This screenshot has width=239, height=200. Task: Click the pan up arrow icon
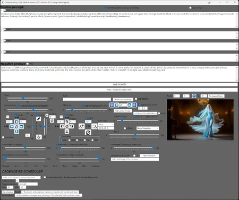(16, 122)
